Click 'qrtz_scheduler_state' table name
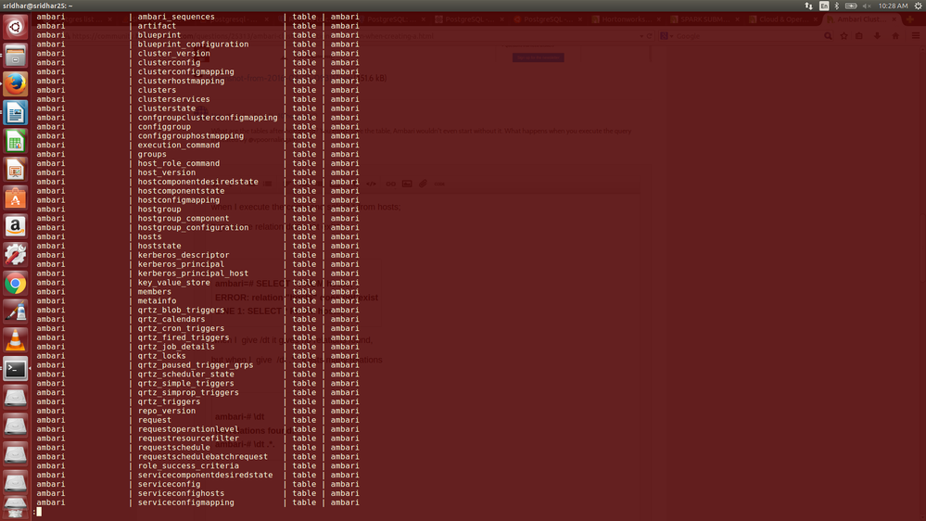This screenshot has width=926, height=521. pos(186,374)
